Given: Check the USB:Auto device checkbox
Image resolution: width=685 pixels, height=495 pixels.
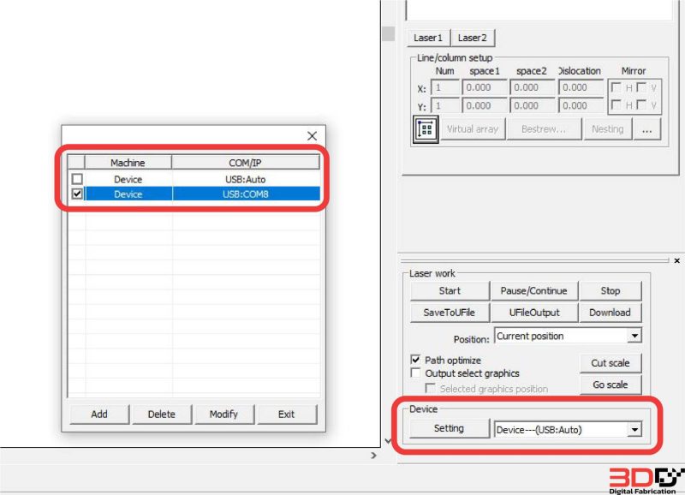Looking at the screenshot, I should pos(77,180).
